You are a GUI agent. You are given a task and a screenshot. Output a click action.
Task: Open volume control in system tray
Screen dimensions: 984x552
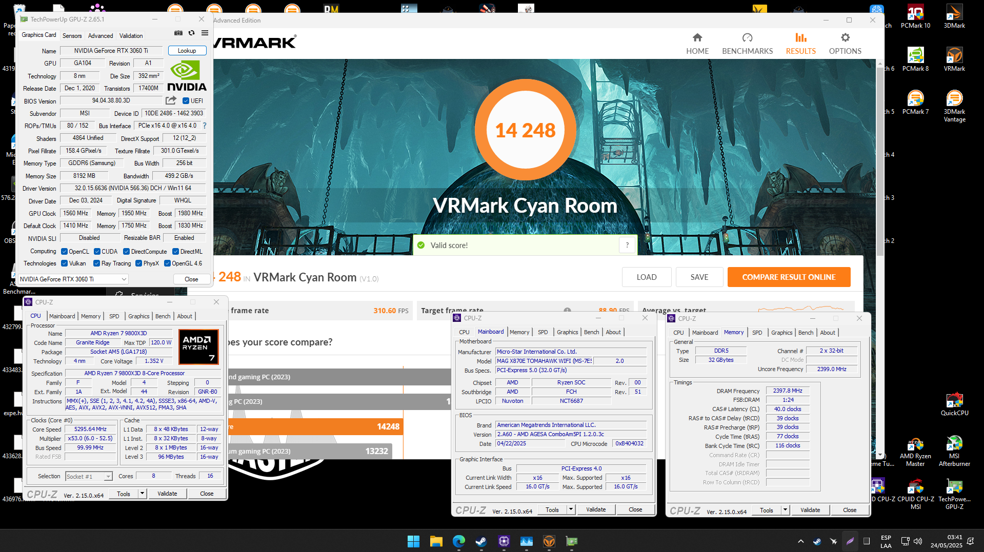coord(918,541)
